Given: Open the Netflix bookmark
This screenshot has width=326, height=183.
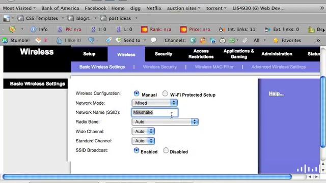Looking at the screenshot, I should (x=154, y=8).
